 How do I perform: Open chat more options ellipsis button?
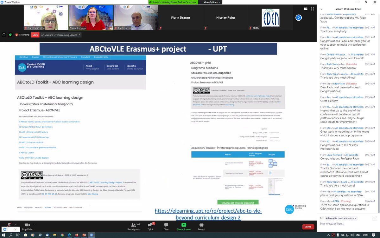375,218
